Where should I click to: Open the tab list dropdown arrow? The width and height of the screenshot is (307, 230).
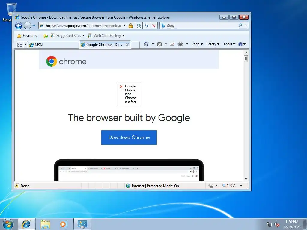pyautogui.click(x=25, y=45)
